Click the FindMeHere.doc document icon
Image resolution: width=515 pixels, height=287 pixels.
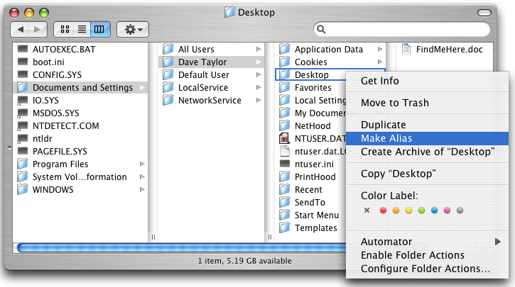[406, 49]
